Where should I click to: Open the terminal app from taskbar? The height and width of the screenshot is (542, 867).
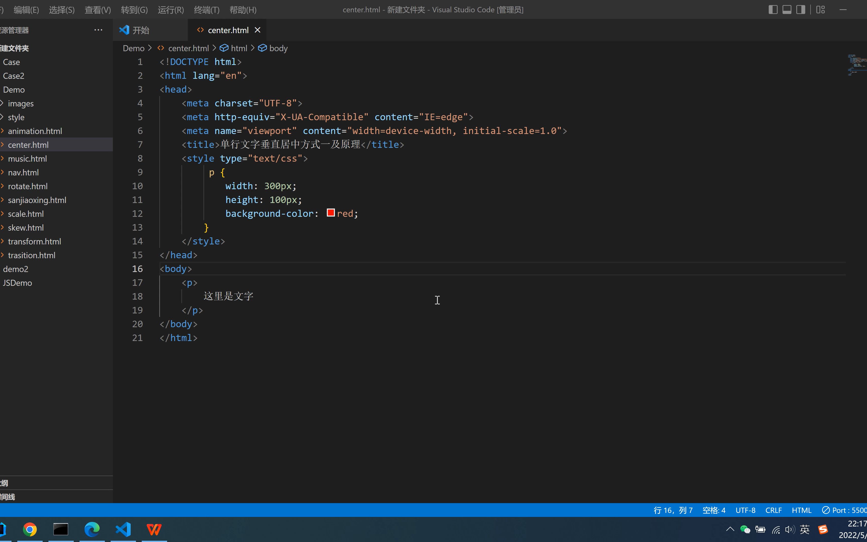tap(61, 529)
